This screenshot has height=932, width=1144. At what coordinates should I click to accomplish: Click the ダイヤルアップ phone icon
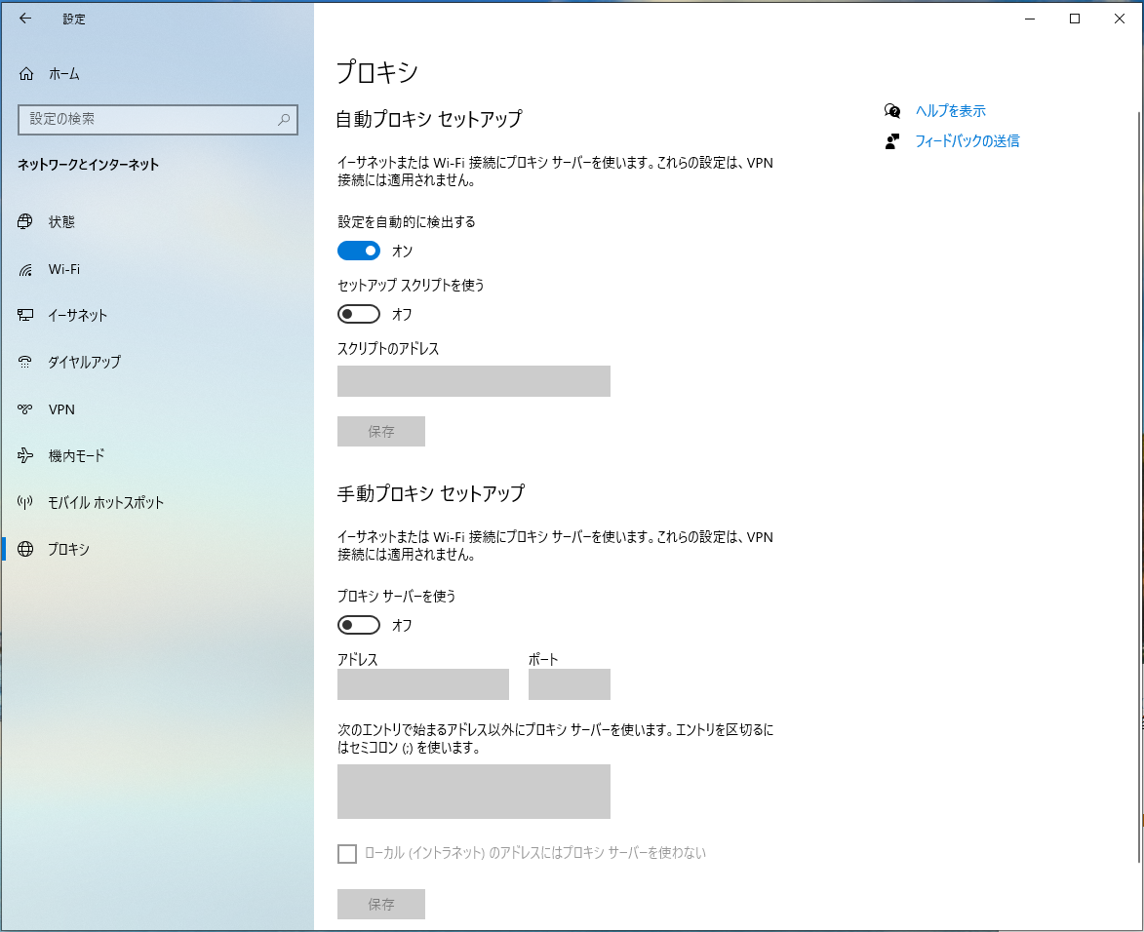[24, 362]
